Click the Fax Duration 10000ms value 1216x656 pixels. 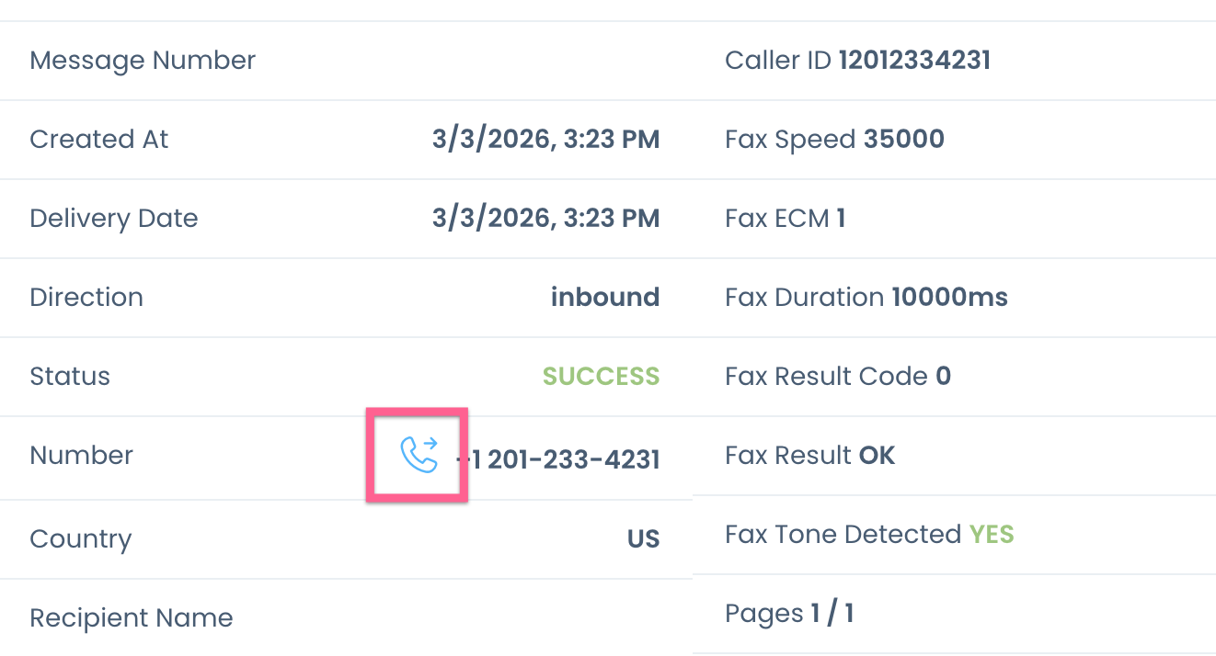point(949,298)
